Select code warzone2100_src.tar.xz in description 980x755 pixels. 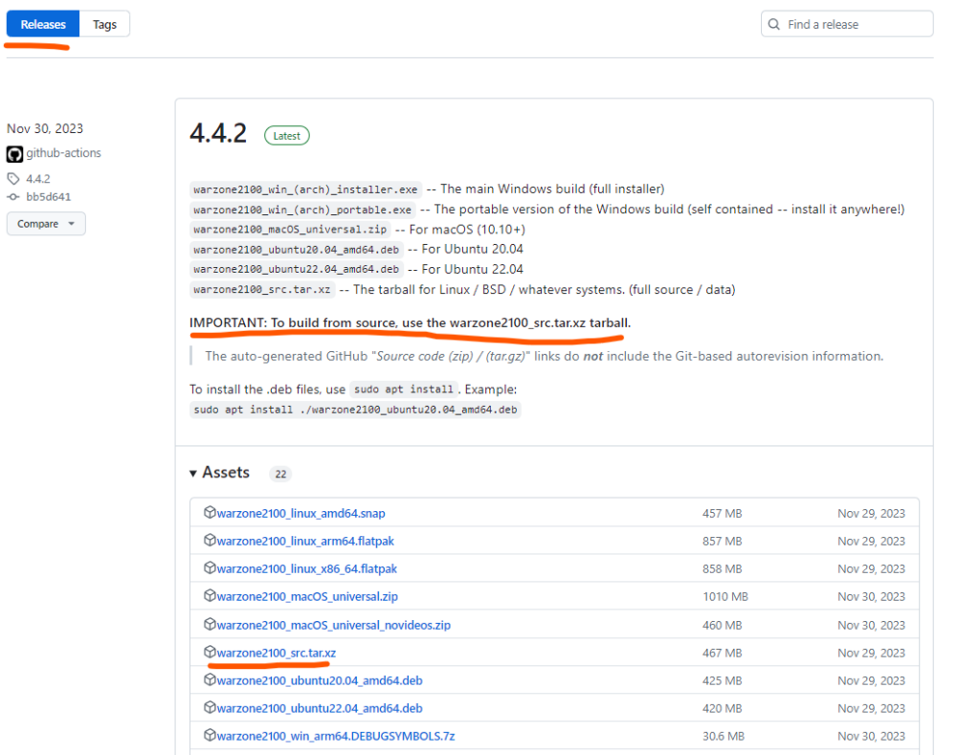[x=262, y=289]
